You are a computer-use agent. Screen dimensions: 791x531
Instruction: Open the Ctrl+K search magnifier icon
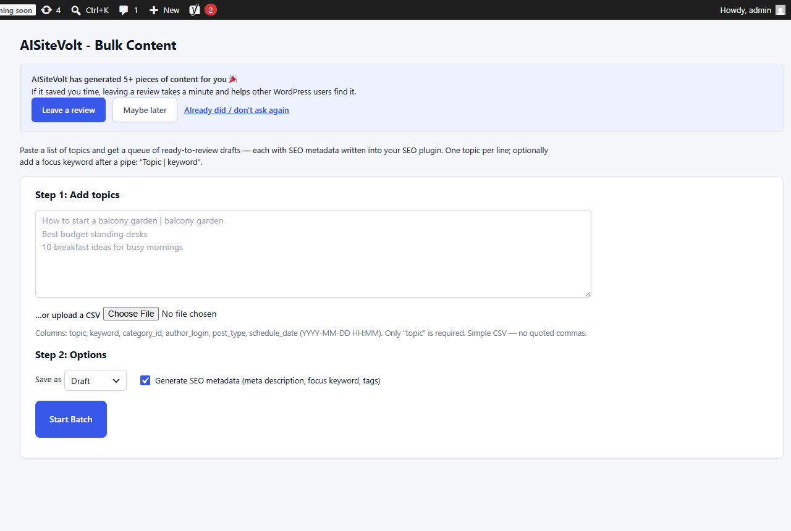pos(76,10)
